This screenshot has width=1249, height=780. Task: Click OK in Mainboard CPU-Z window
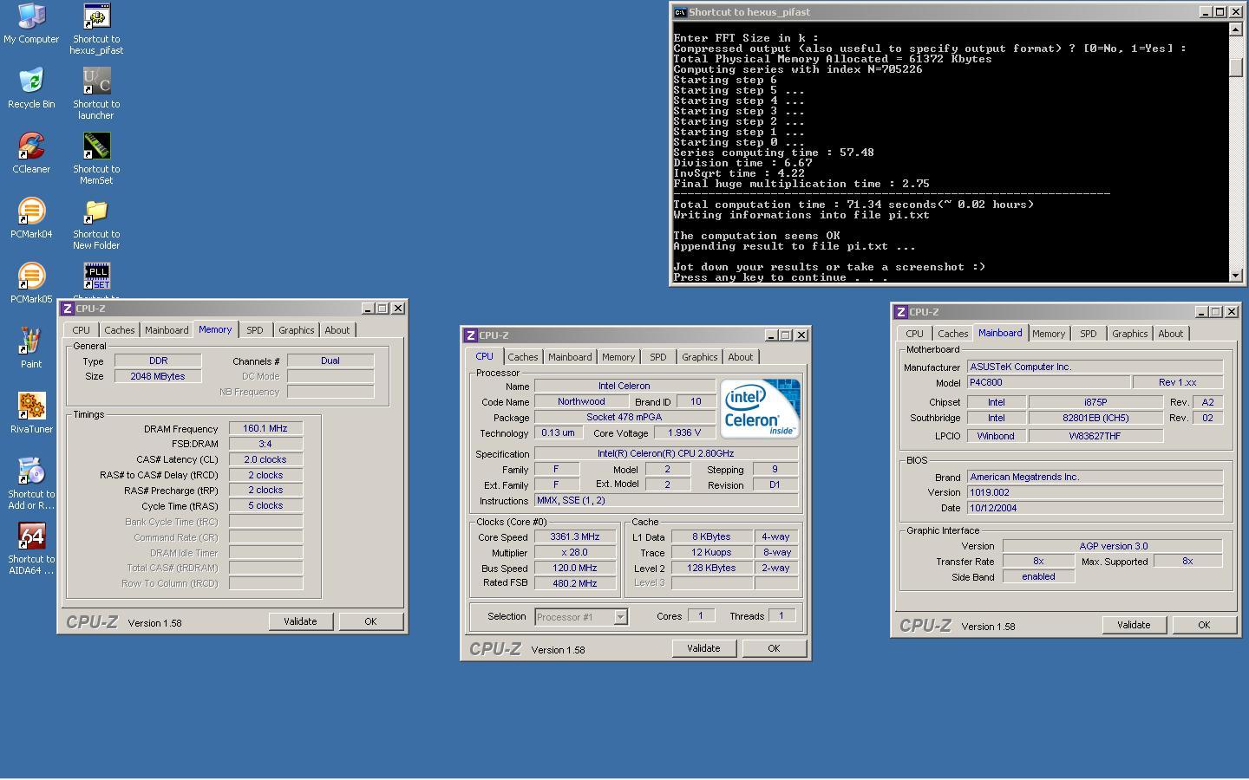[1204, 625]
